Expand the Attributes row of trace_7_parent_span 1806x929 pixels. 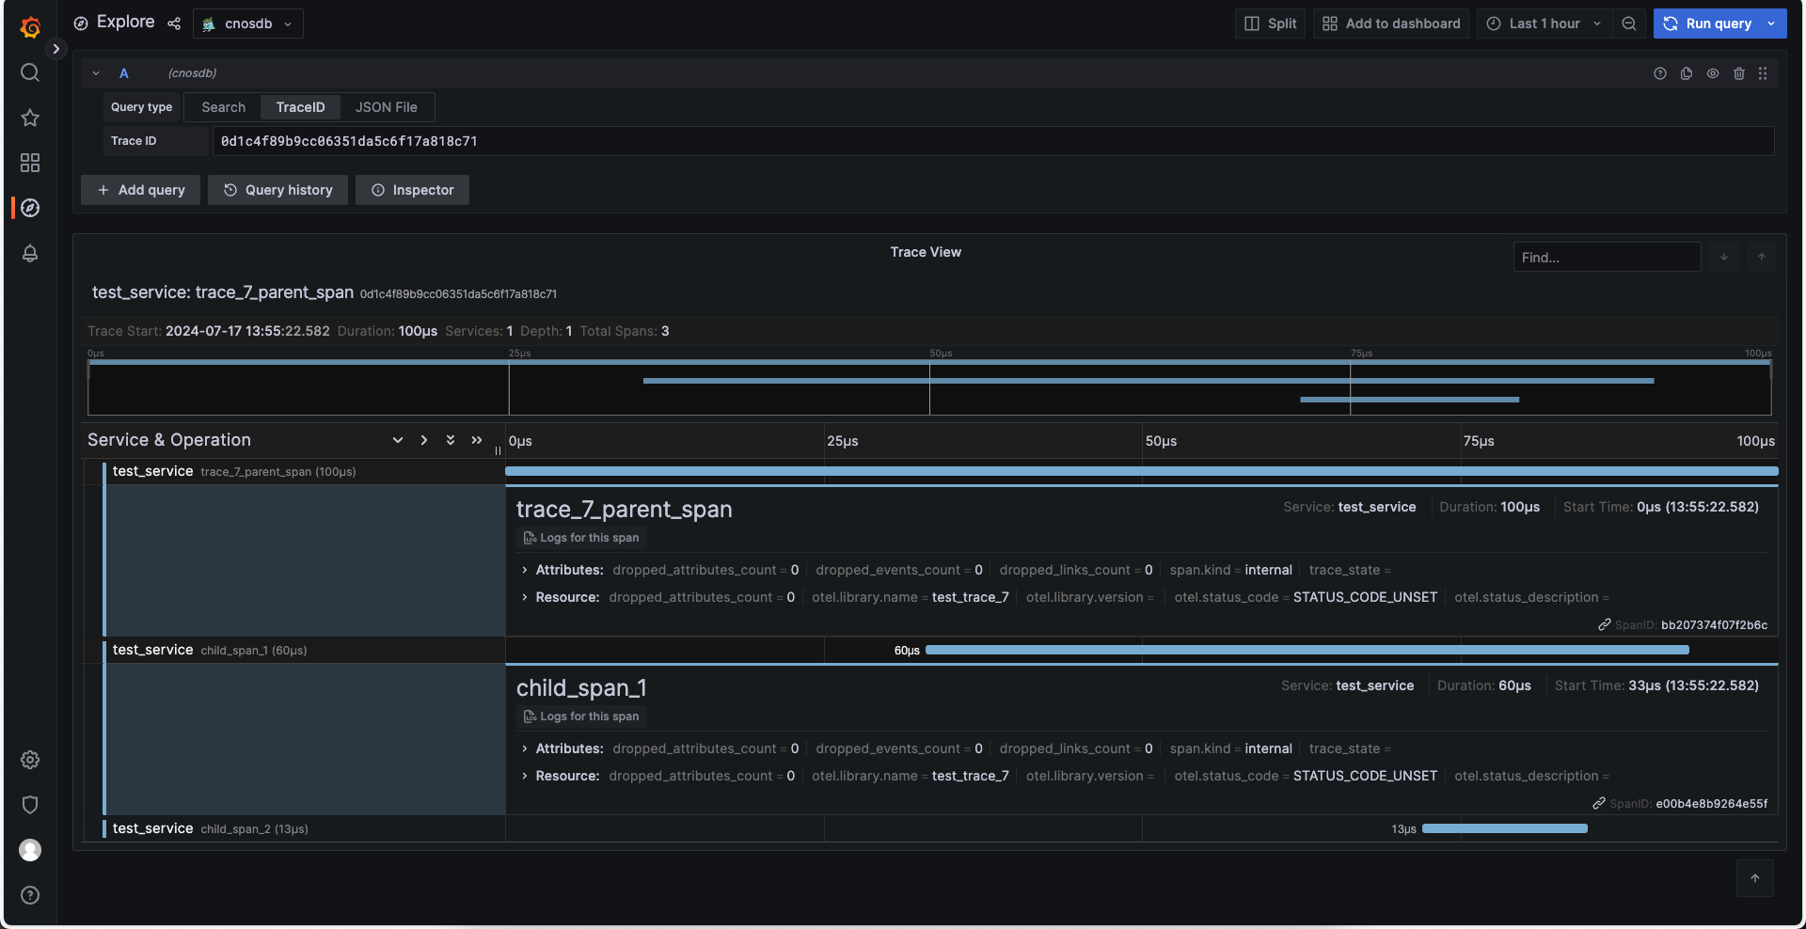coord(525,570)
